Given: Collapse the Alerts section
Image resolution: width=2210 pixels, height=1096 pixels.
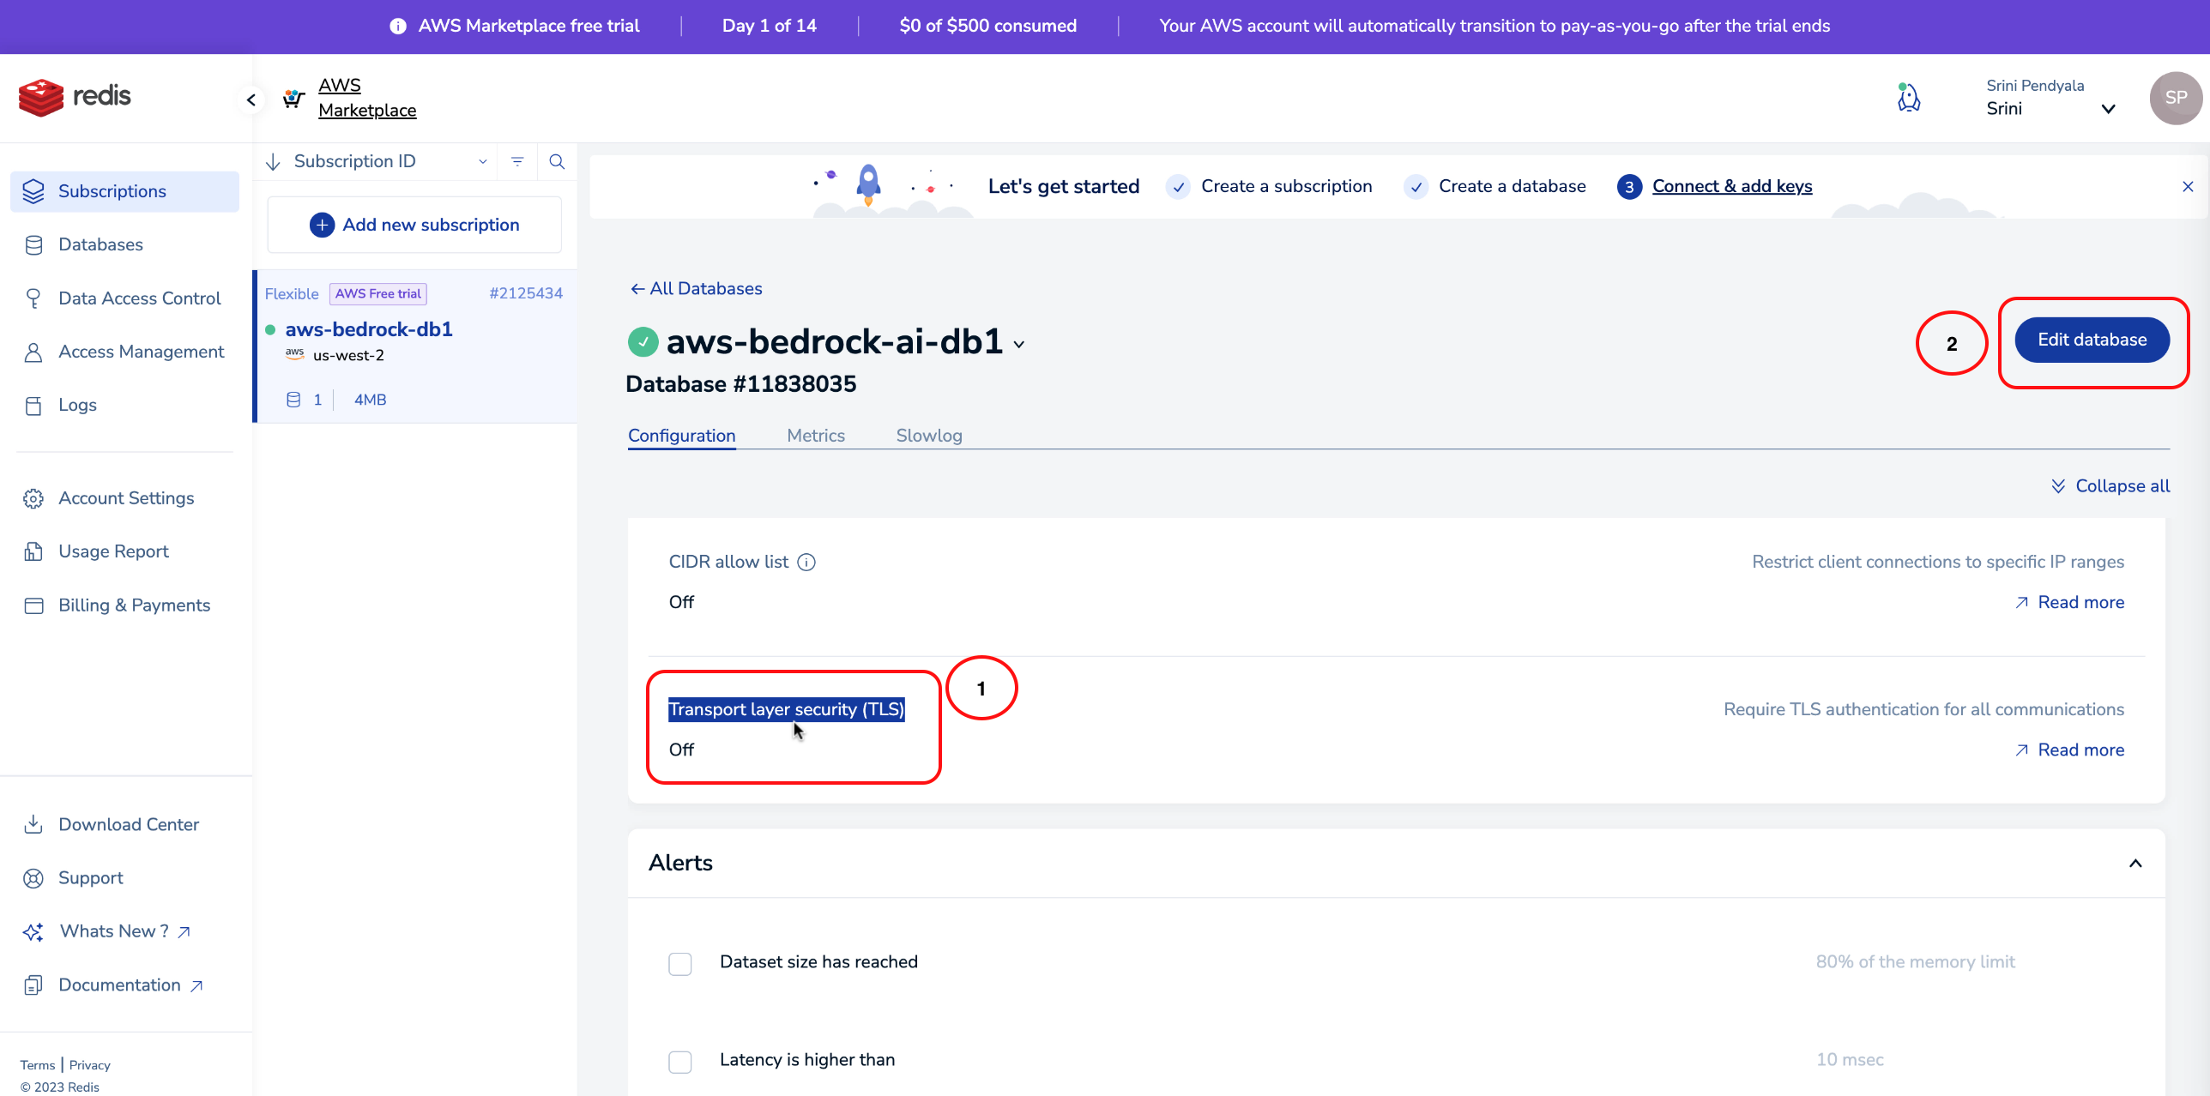Looking at the screenshot, I should coord(2135,863).
